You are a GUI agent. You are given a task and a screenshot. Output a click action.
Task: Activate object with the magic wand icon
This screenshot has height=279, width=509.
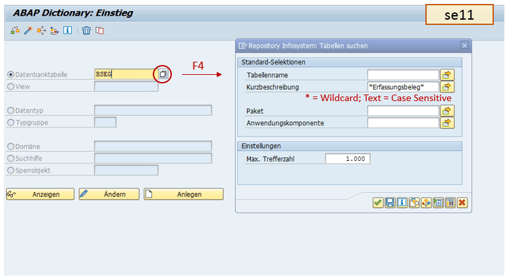click(28, 30)
